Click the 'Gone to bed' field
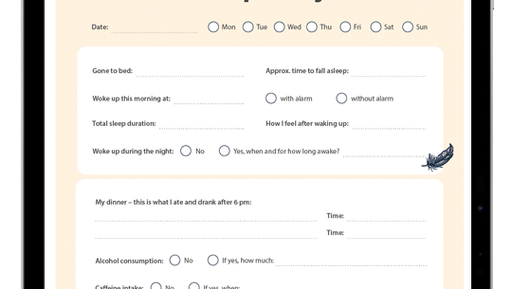 [190, 72]
